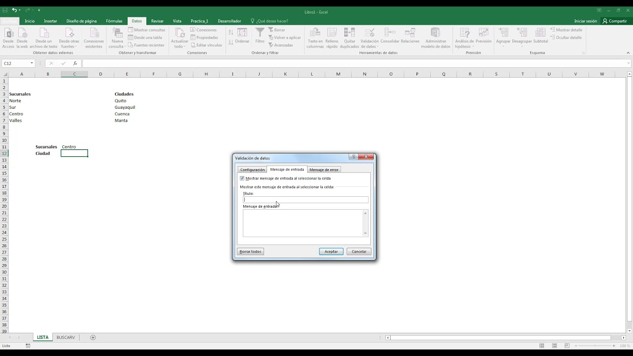Open the Archivo tab
633x356 pixels.
point(9,21)
